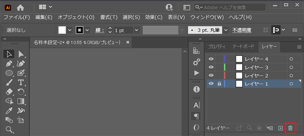304x136 pixels.
Task: Click the share/invite user icon
Action: click(169, 8)
